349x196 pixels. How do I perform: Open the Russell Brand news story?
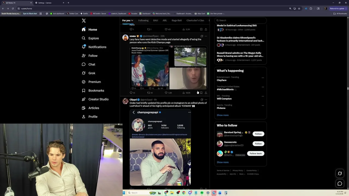coord(240,56)
